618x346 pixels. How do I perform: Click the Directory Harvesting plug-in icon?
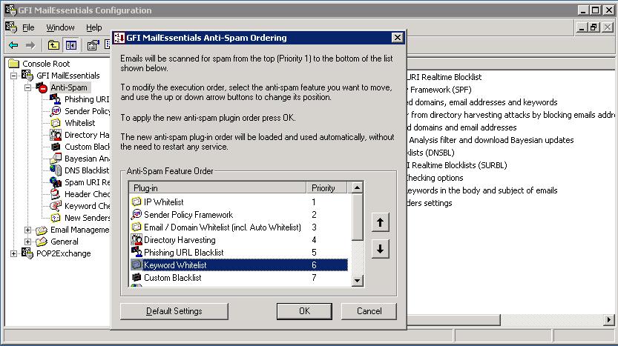coord(137,240)
